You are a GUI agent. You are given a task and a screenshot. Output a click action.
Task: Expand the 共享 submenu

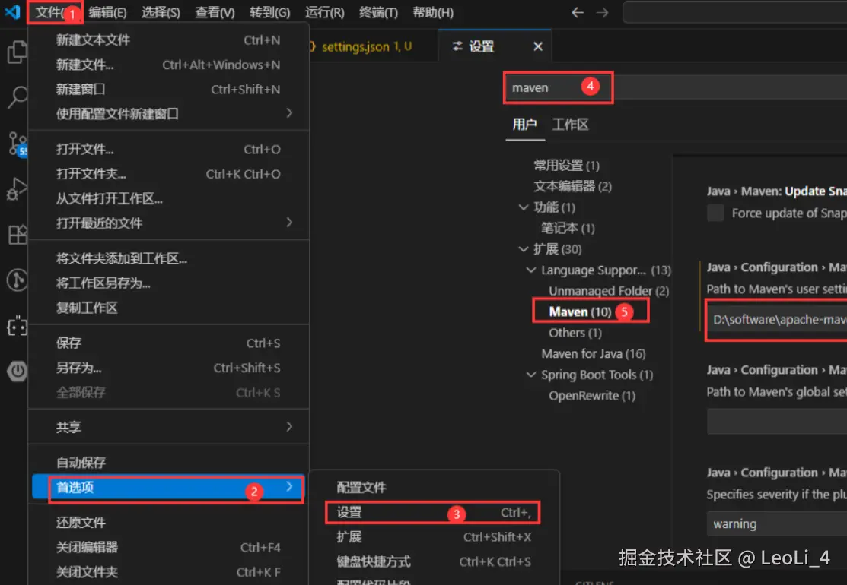(x=168, y=427)
